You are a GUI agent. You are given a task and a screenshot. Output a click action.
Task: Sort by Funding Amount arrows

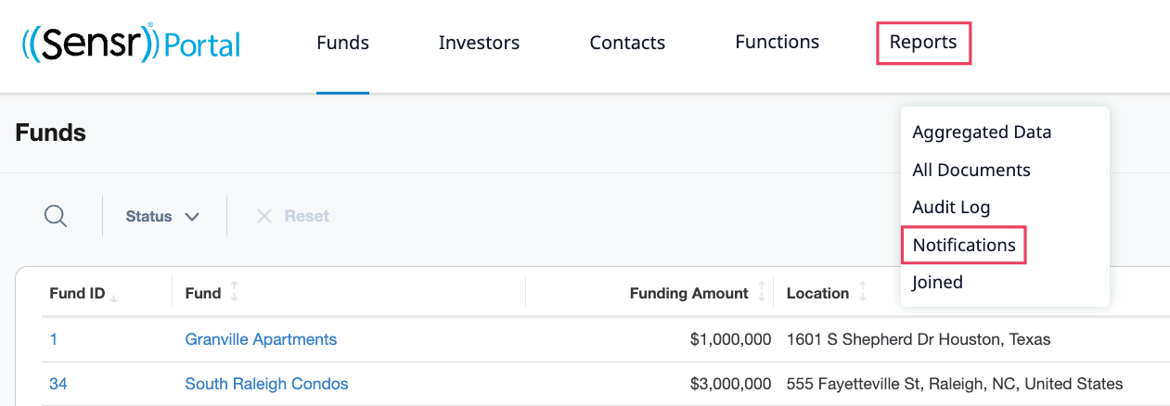(762, 293)
